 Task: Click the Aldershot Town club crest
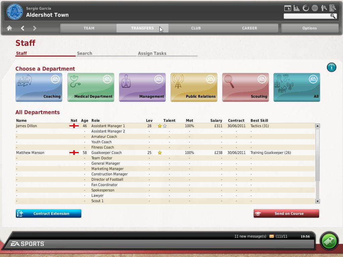click(14, 12)
